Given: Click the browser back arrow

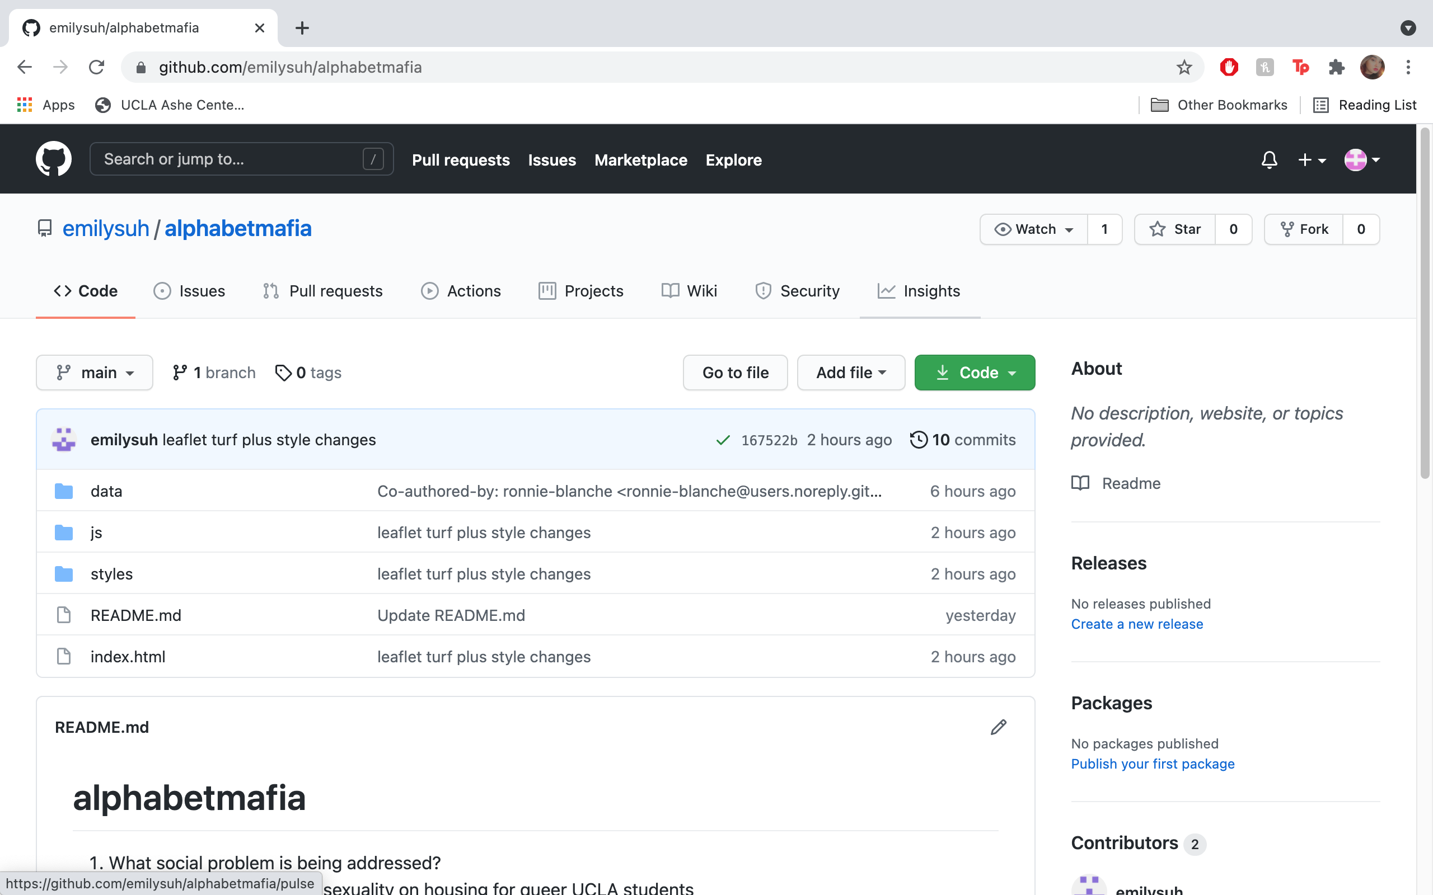Looking at the screenshot, I should 24,68.
